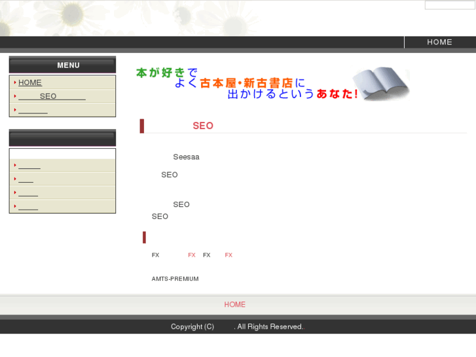Screen dimensions: 476x357
Task: Click the blank underlined link below SEO in MENU box
Action: tap(33, 109)
